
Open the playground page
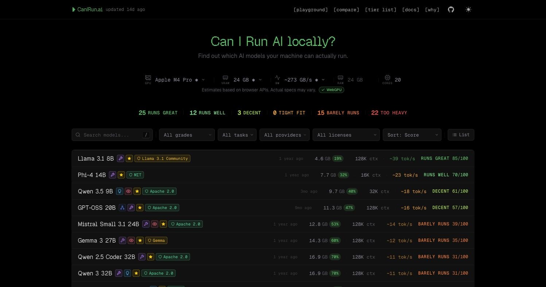point(311,9)
